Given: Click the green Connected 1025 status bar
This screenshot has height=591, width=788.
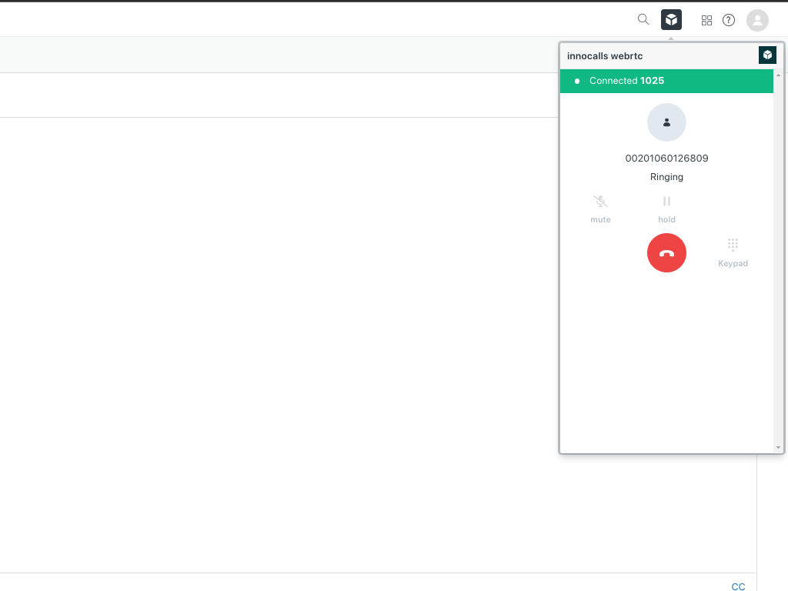Looking at the screenshot, I should [x=666, y=81].
